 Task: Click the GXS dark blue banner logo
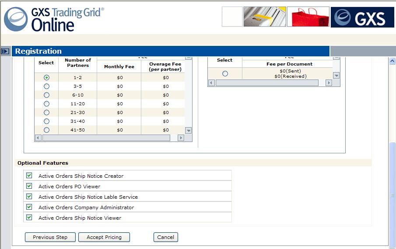[362, 17]
